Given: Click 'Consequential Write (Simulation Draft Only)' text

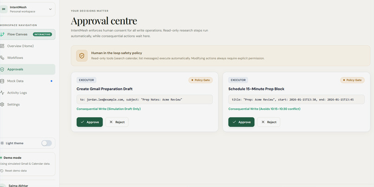Looking at the screenshot, I should pos(109,109).
